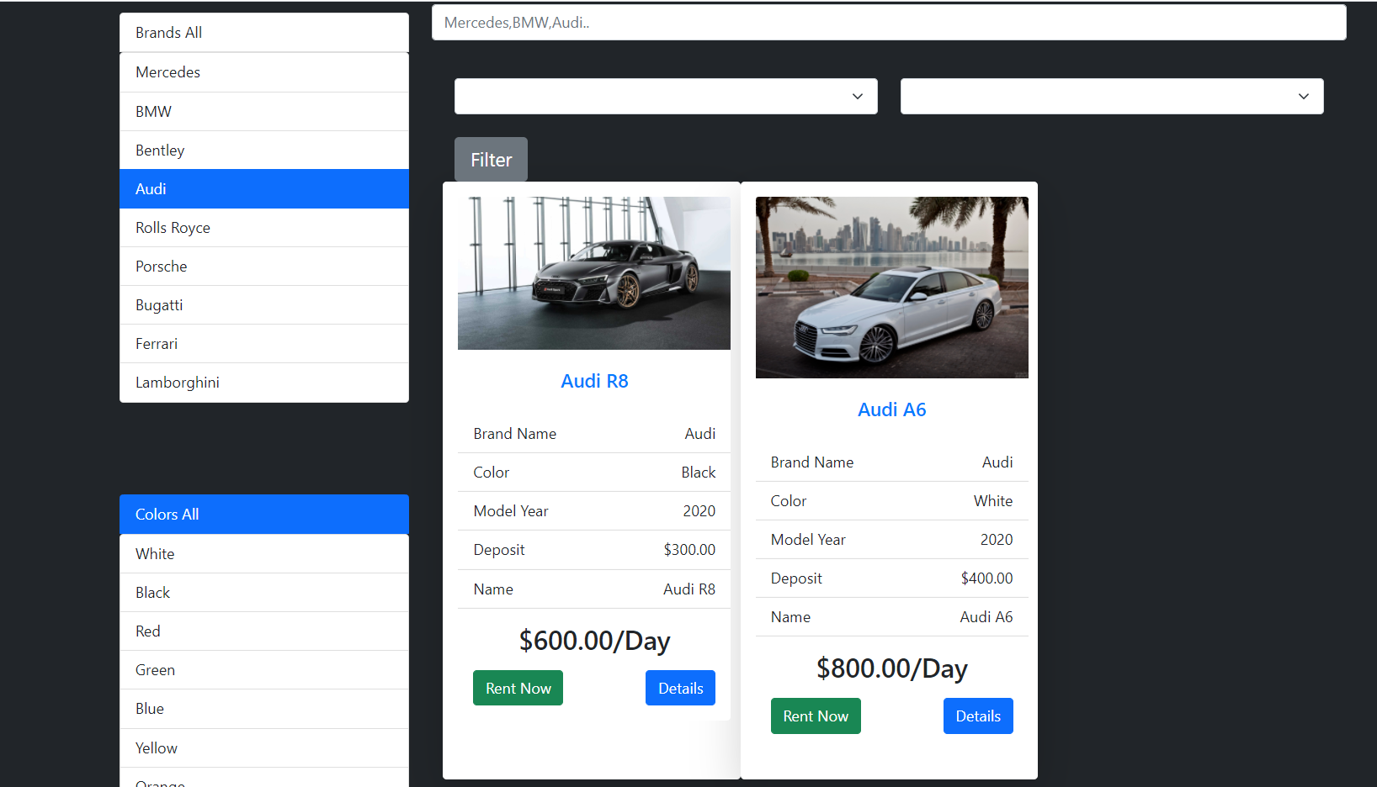Screen dimensions: 1377x787
Task: Open the right sorting dropdown
Action: (1111, 96)
